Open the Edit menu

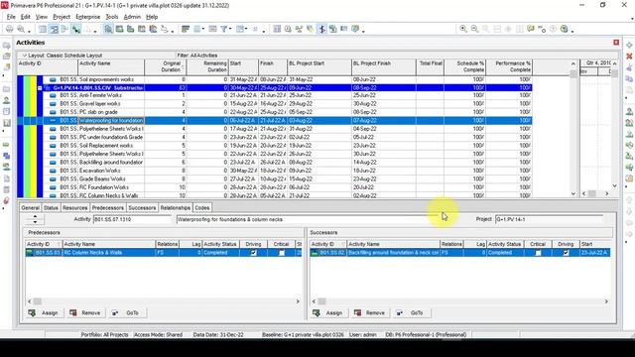coord(26,17)
